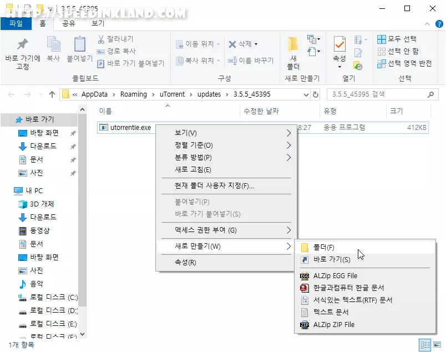Select 내 PC in navigation pane
Image resolution: width=446 pixels, height=352 pixels.
[28, 190]
